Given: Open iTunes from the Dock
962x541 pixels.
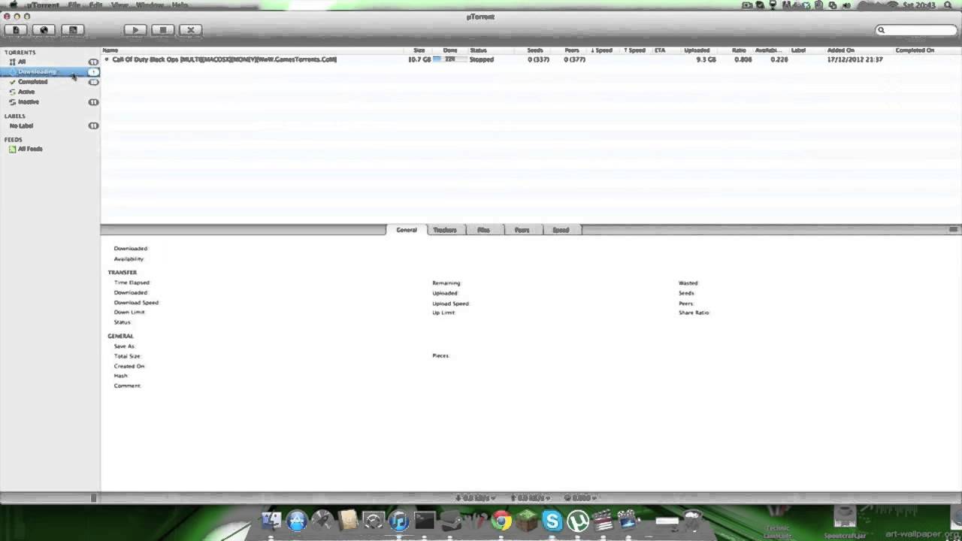Looking at the screenshot, I should pos(399,521).
